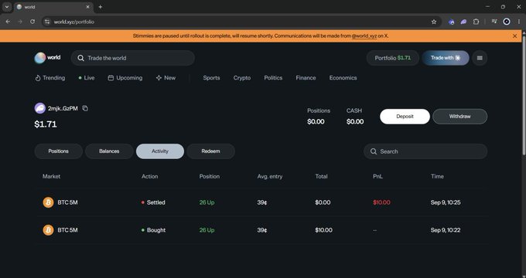Click the Trade with button
The width and height of the screenshot is (526, 278).
pos(446,58)
